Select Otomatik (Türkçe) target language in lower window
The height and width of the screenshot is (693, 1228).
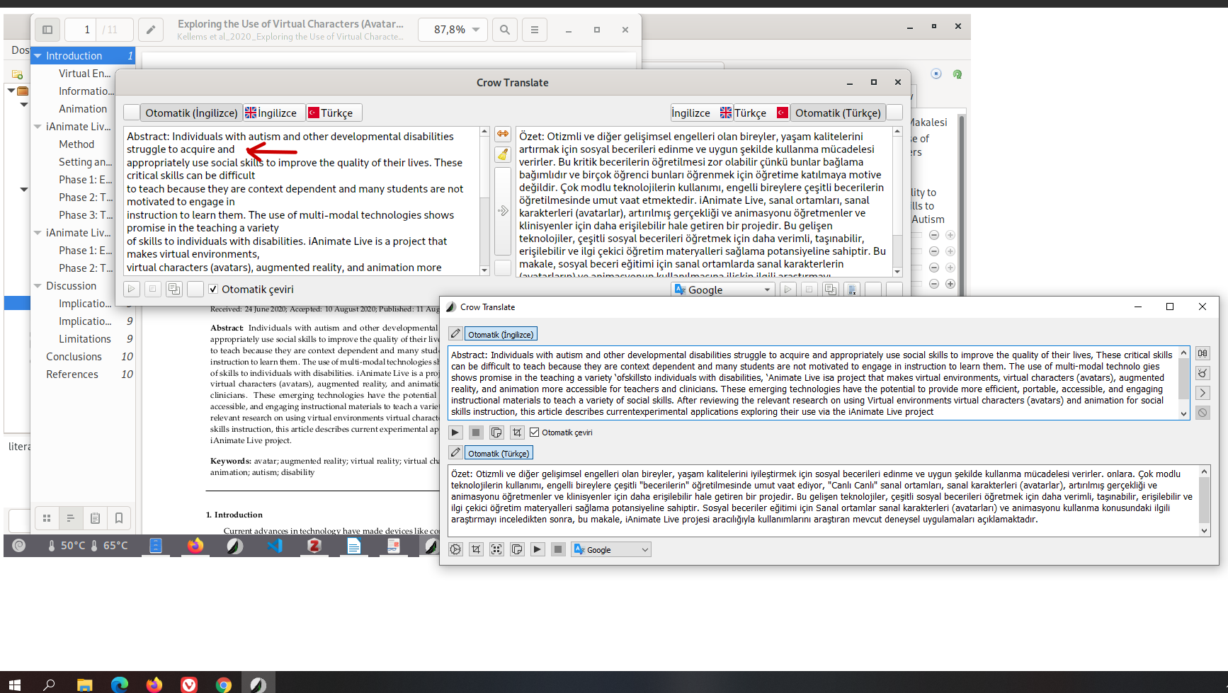click(499, 453)
